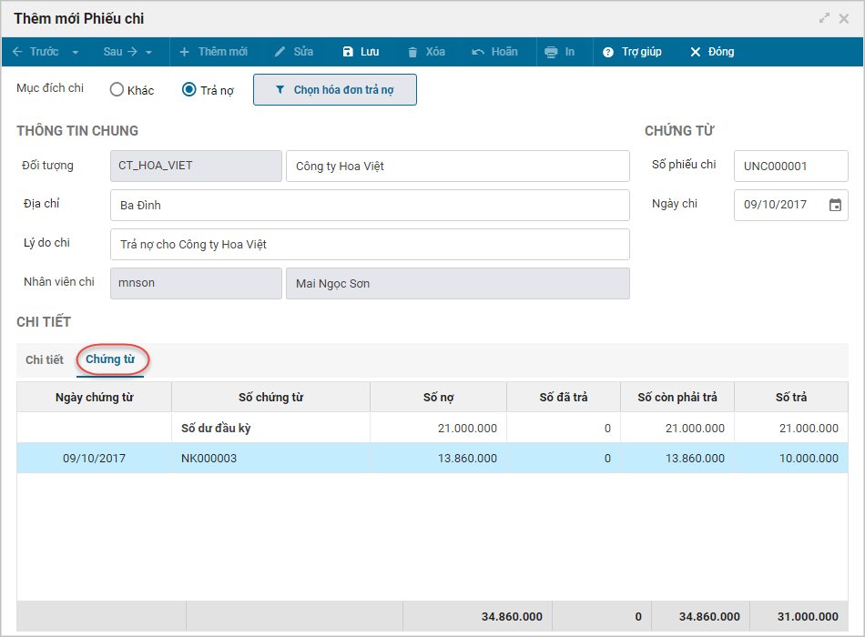The width and height of the screenshot is (865, 637).
Task: Click the Địa chỉ field Ba Đình
Action: click(370, 205)
